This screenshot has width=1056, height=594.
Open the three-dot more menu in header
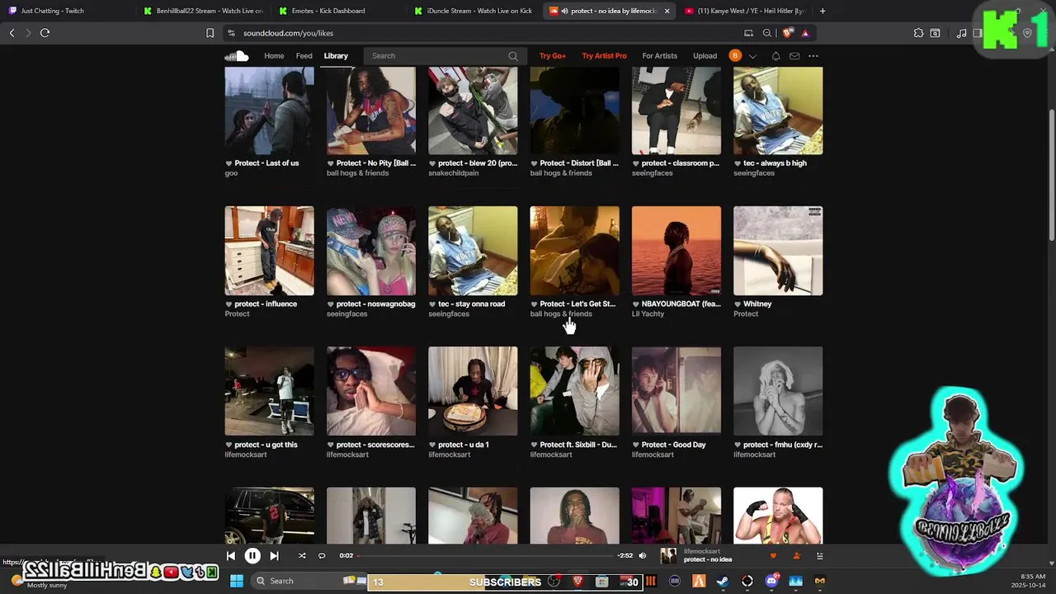click(813, 56)
